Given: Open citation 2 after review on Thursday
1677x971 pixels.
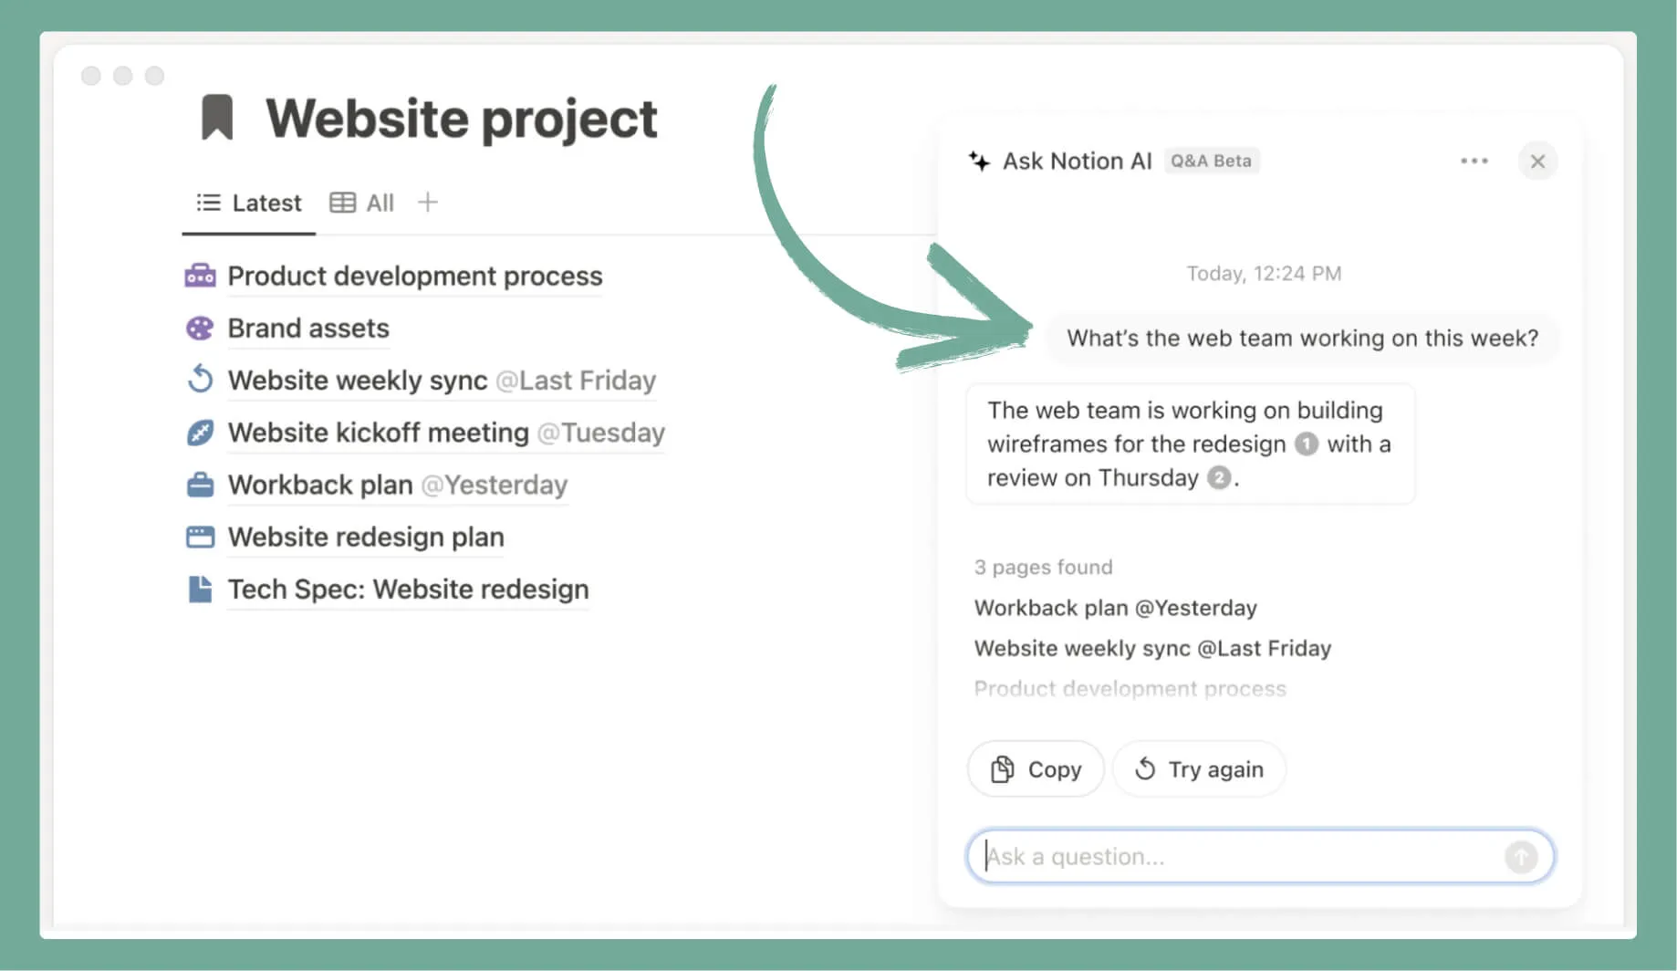Looking at the screenshot, I should [1219, 477].
